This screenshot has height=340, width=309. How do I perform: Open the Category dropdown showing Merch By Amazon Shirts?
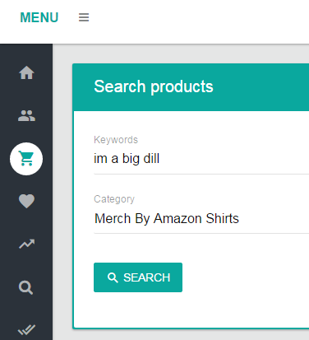(x=201, y=219)
